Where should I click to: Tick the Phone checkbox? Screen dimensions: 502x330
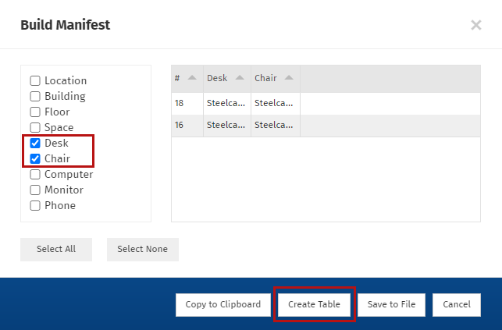(35, 206)
